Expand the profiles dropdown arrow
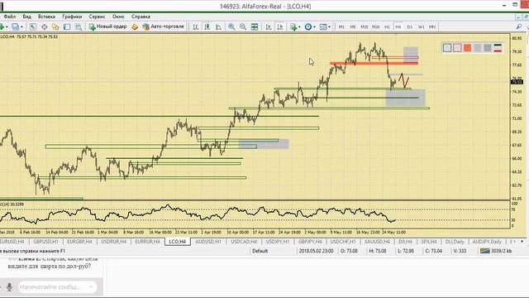529x298 pixels. (x=22, y=26)
